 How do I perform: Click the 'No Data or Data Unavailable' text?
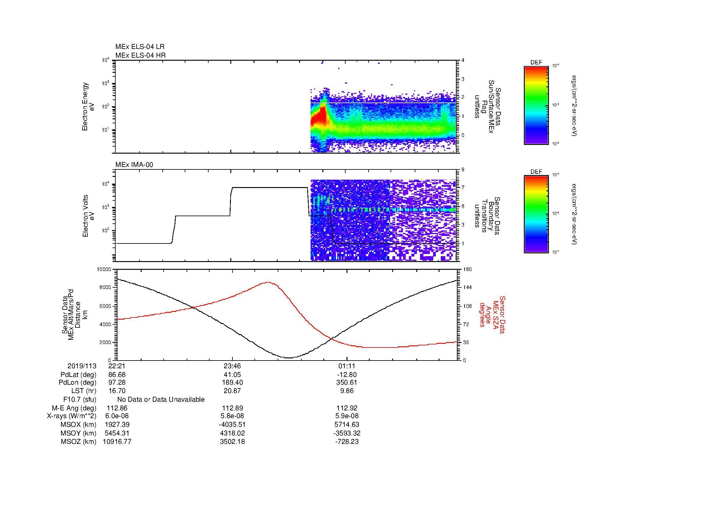[161, 400]
